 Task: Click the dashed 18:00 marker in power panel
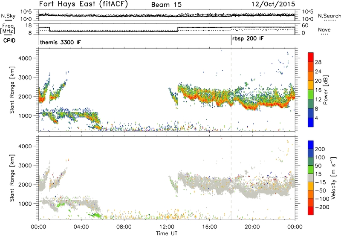(231, 90)
